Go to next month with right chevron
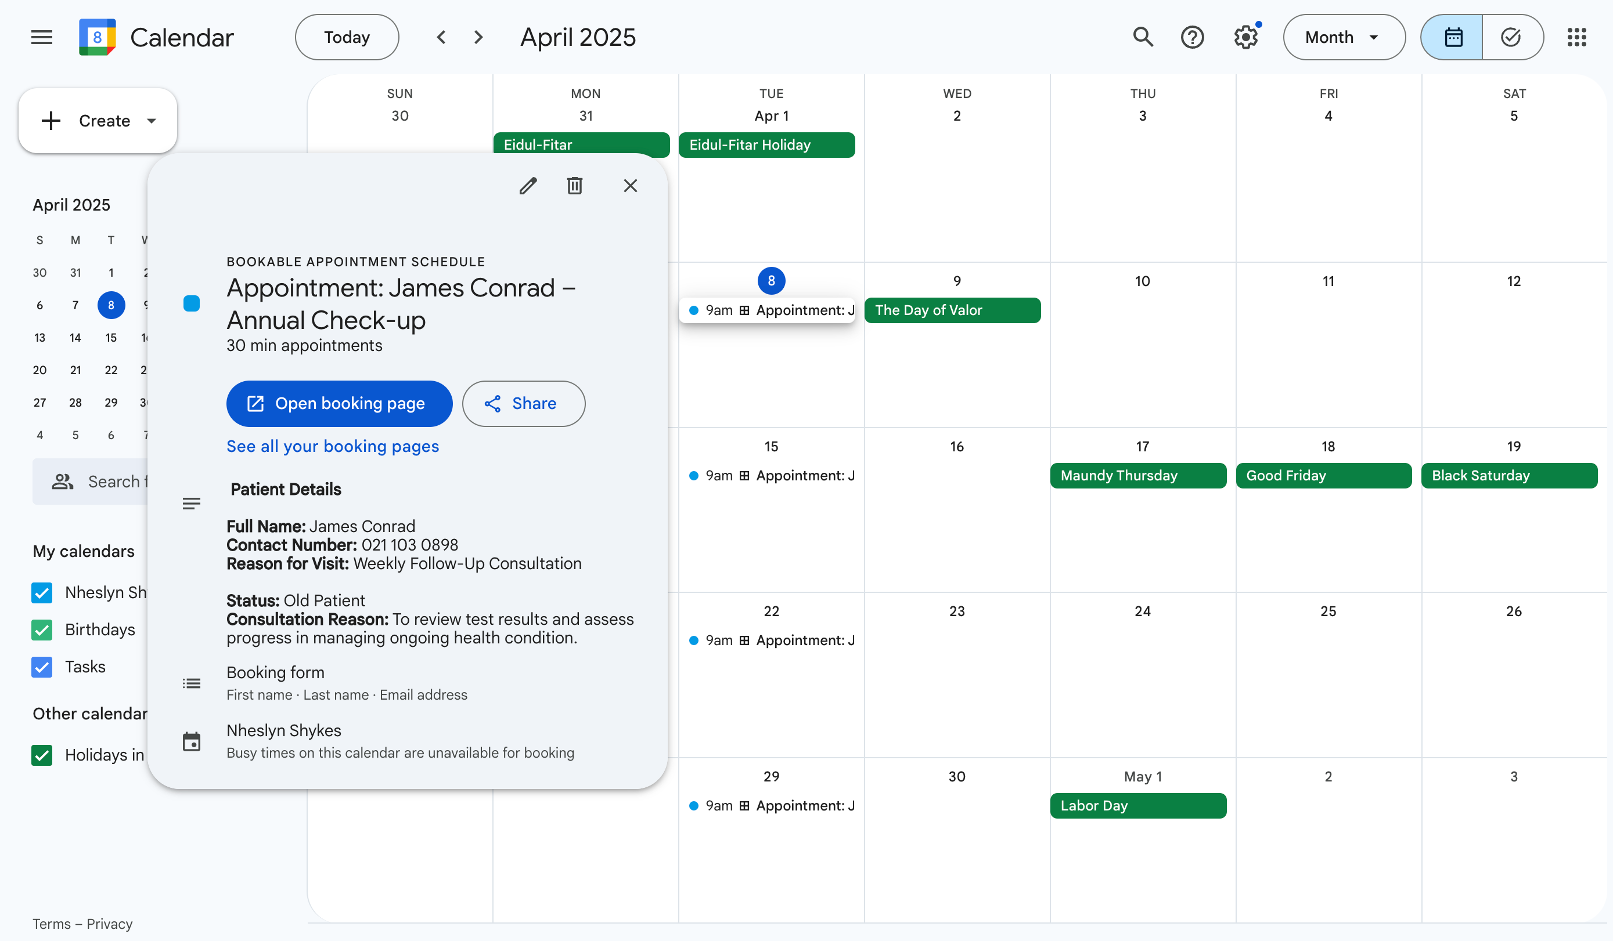This screenshot has width=1613, height=941. click(x=478, y=37)
